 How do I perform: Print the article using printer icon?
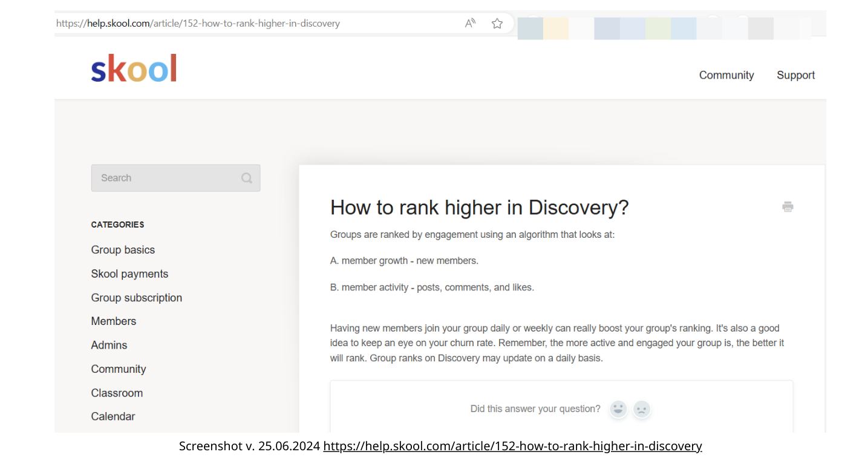(788, 207)
